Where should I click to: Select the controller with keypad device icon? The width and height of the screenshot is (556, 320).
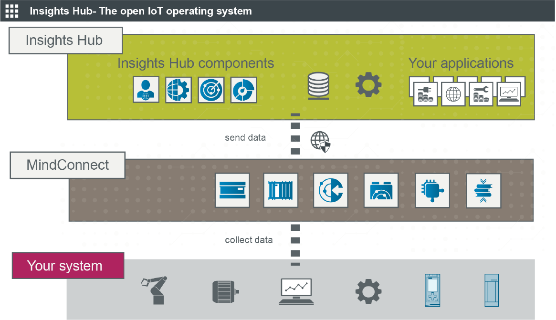[x=432, y=290]
